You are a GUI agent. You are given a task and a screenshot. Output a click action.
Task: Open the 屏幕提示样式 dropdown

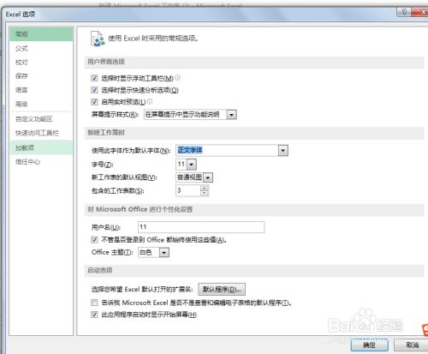pyautogui.click(x=231, y=115)
